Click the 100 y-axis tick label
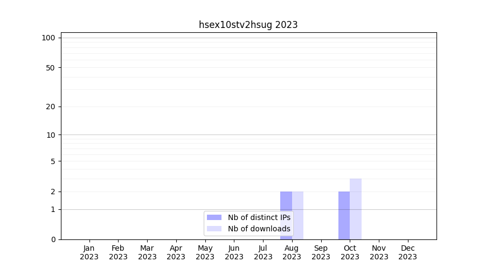This screenshot has height=269, width=485. coord(48,38)
